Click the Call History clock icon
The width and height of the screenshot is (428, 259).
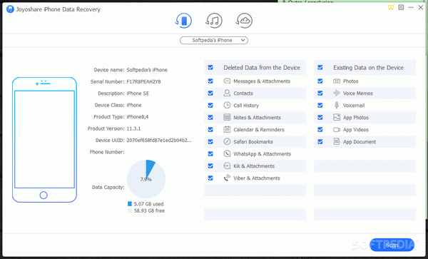pos(227,105)
